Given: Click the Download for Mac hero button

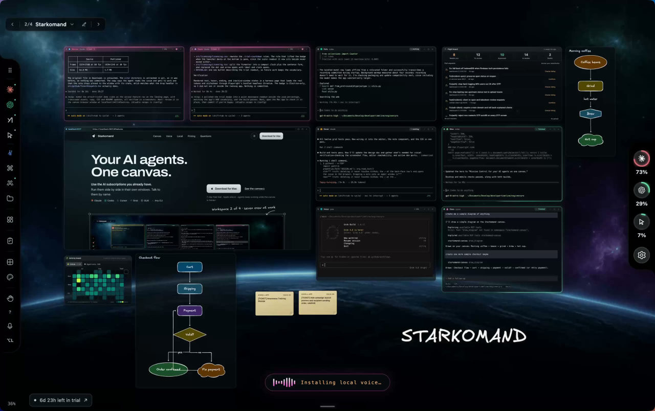Looking at the screenshot, I should click(224, 188).
